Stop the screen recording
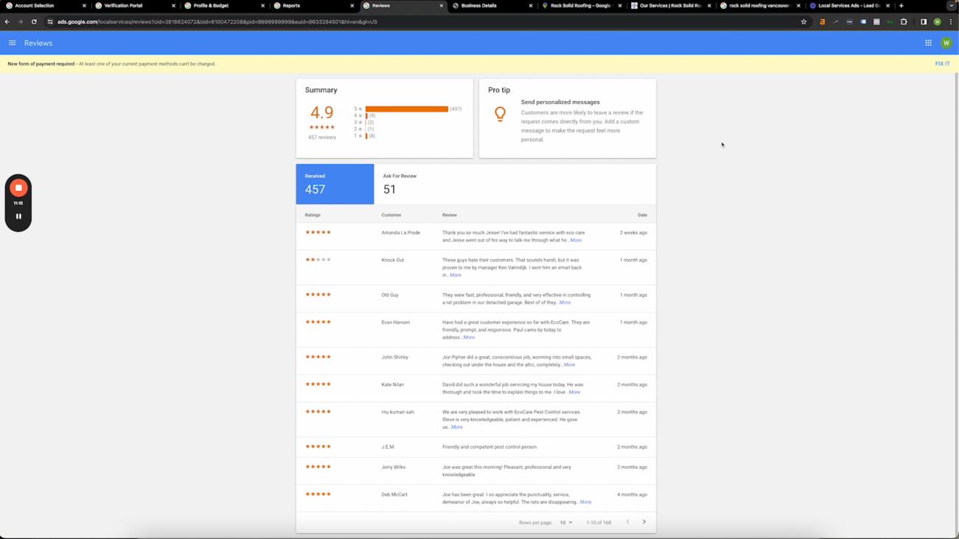Image resolution: width=959 pixels, height=539 pixels. tap(18, 188)
